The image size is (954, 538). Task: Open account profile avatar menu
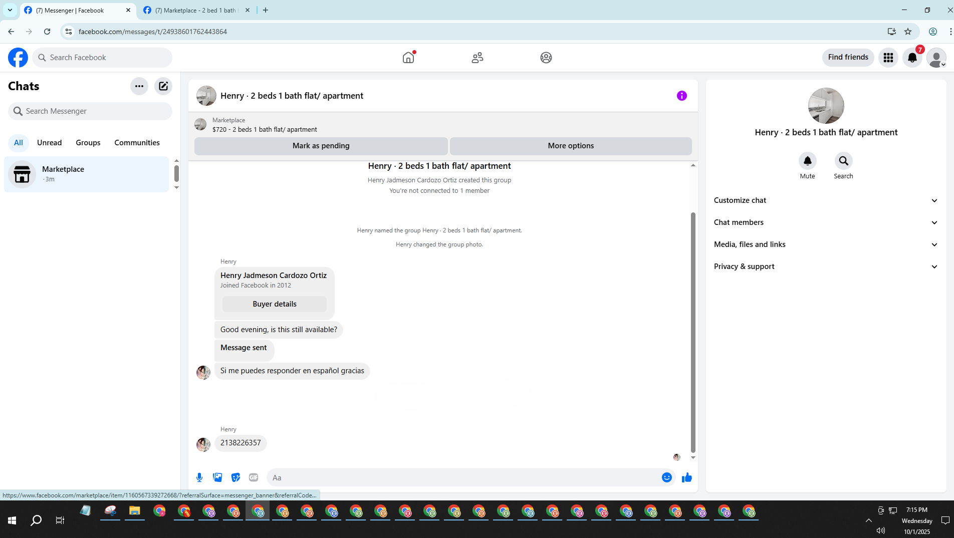pyautogui.click(x=936, y=58)
